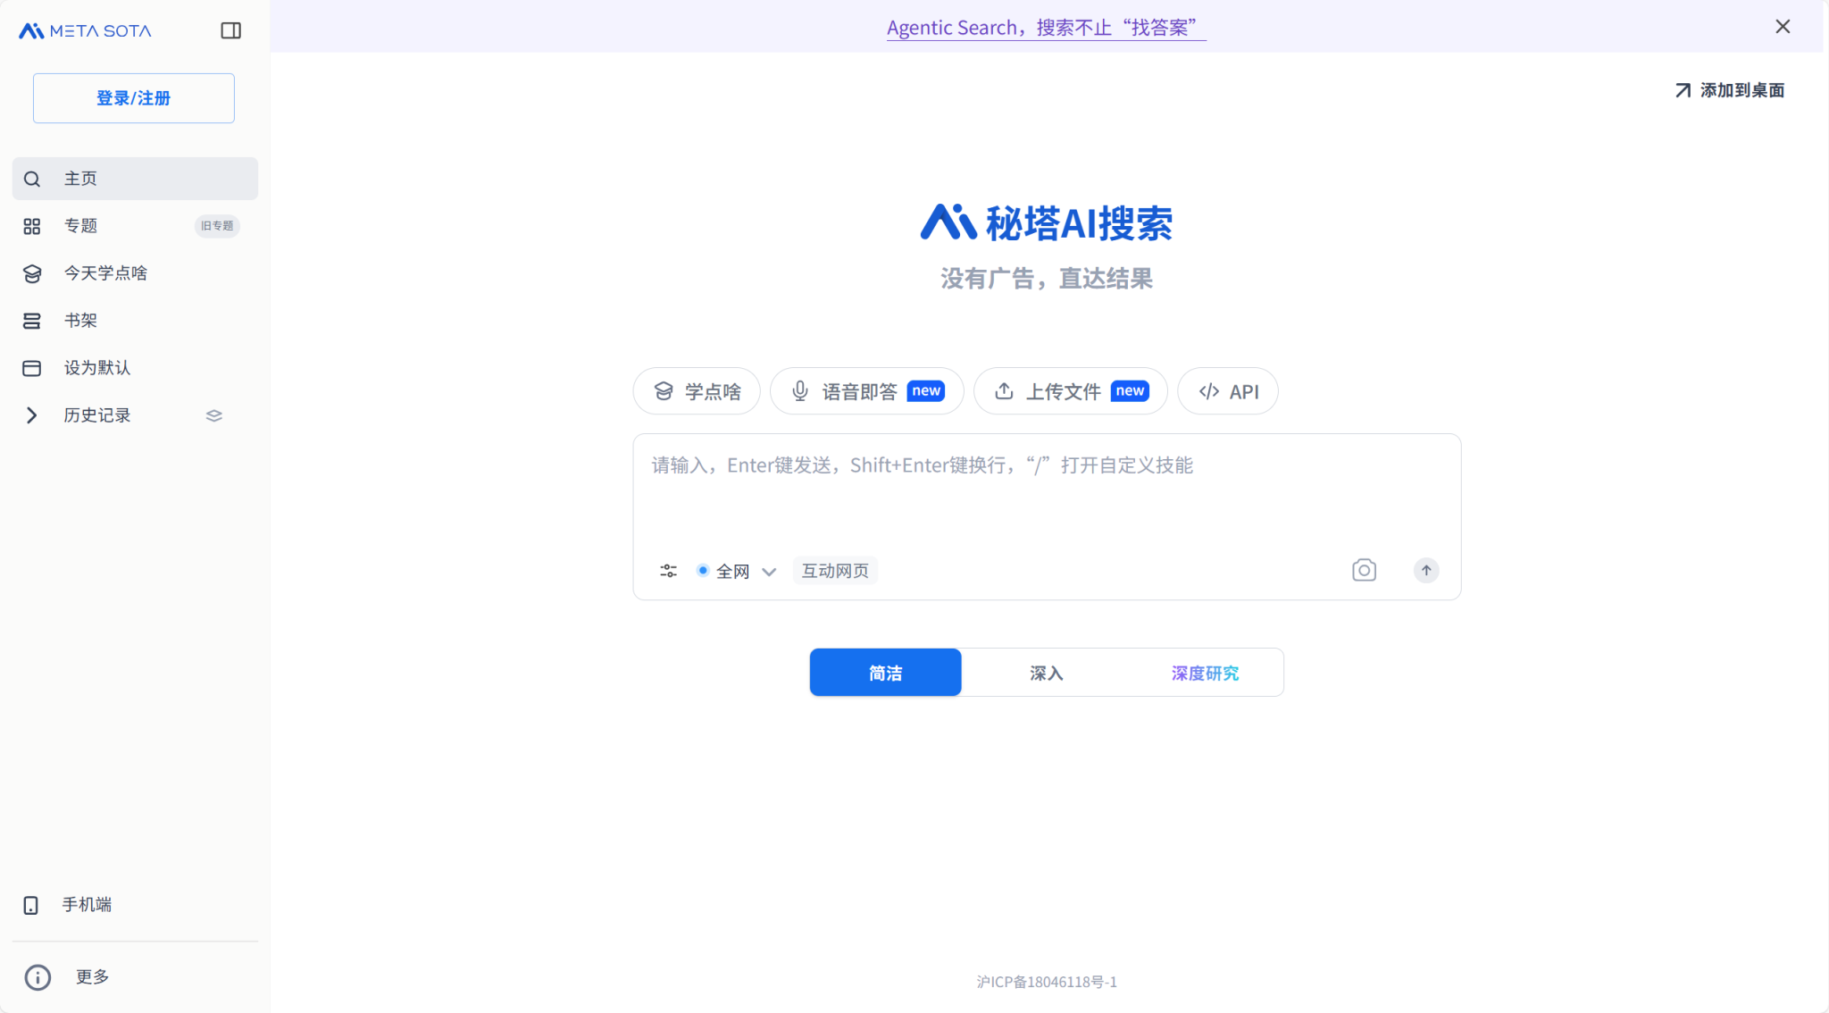Enable 上传文件 file upload mode
This screenshot has height=1013, width=1829.
[x=1069, y=390]
